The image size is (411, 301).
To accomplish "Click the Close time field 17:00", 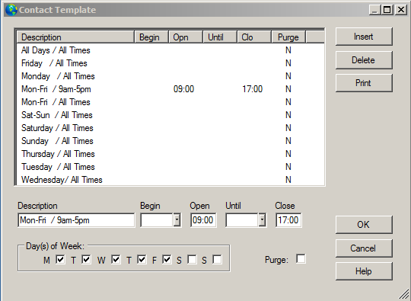I will tap(288, 220).
